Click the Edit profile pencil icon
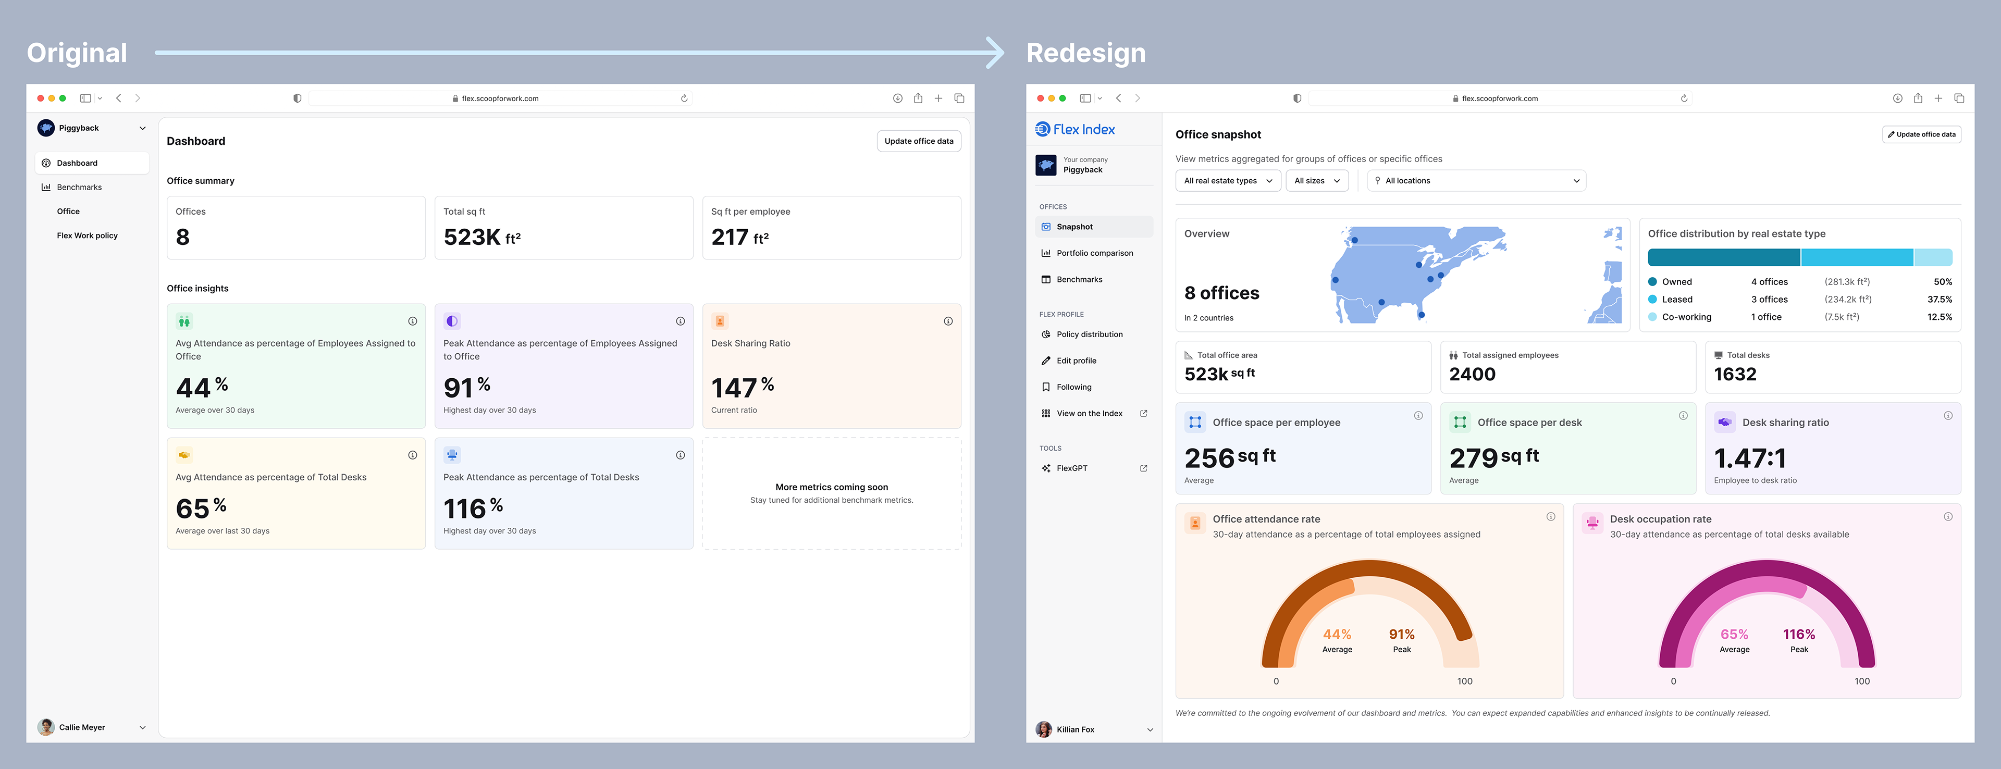The height and width of the screenshot is (769, 2001). coord(1045,361)
